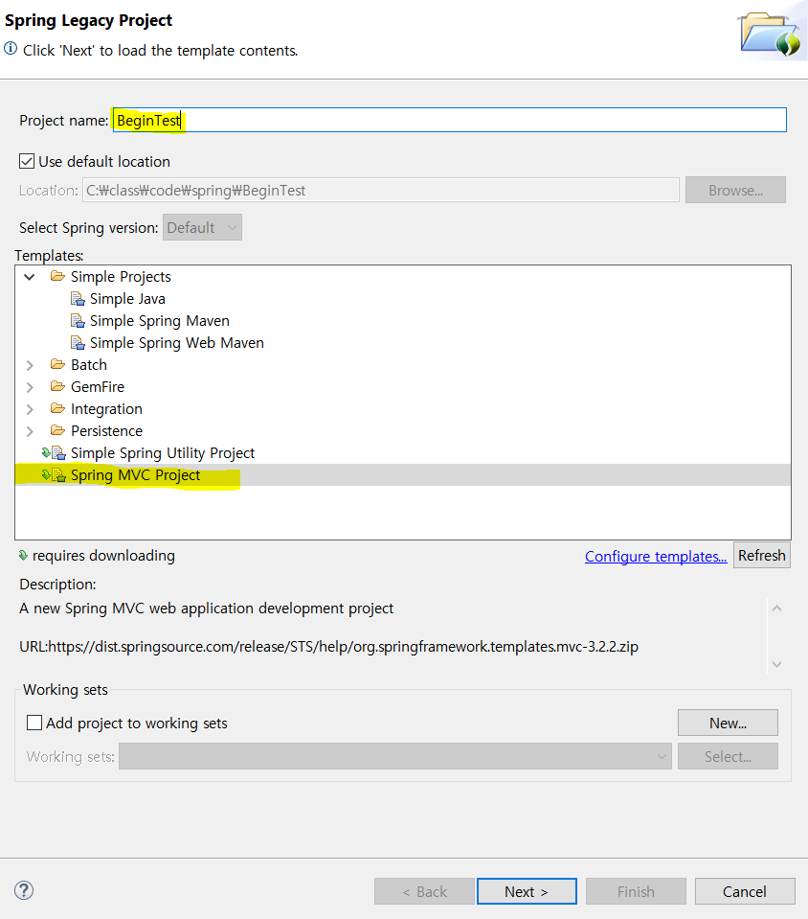808x919 pixels.
Task: Open the Working sets combo box
Action: pos(395,756)
